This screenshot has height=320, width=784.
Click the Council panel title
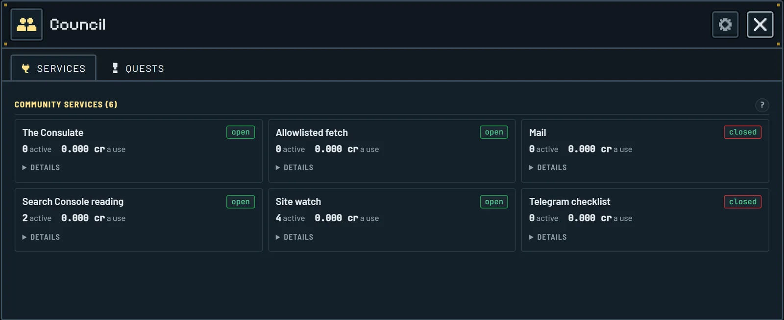pos(78,24)
